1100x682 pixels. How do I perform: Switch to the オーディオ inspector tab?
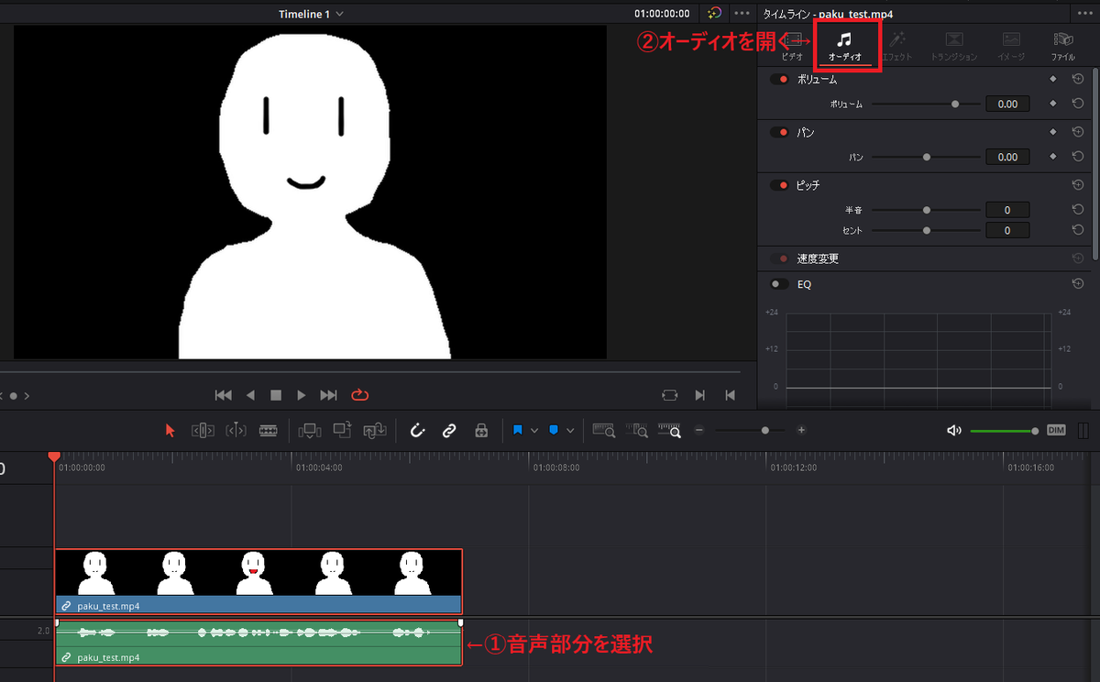(x=844, y=46)
